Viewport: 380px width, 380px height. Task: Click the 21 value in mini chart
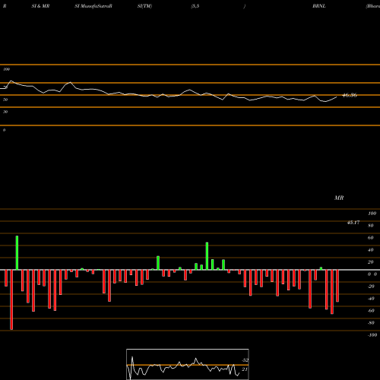244,369
